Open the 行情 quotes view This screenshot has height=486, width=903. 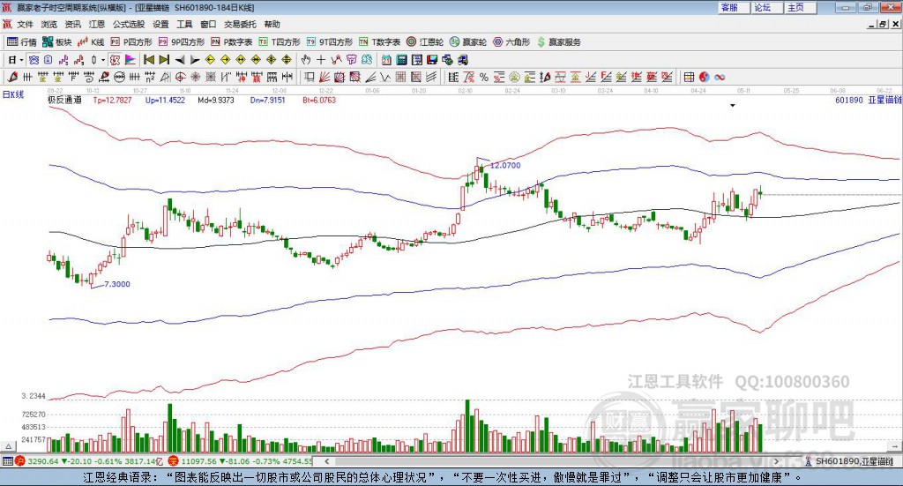pos(21,42)
